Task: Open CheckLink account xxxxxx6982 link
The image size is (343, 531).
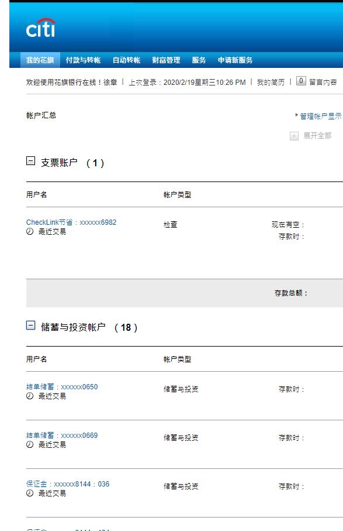Action: tap(71, 222)
